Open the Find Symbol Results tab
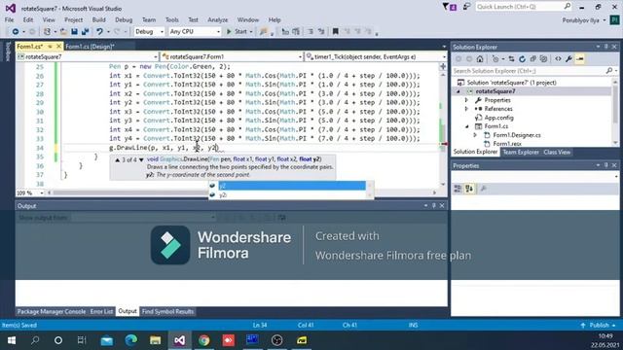The height and width of the screenshot is (350, 623). 167,311
